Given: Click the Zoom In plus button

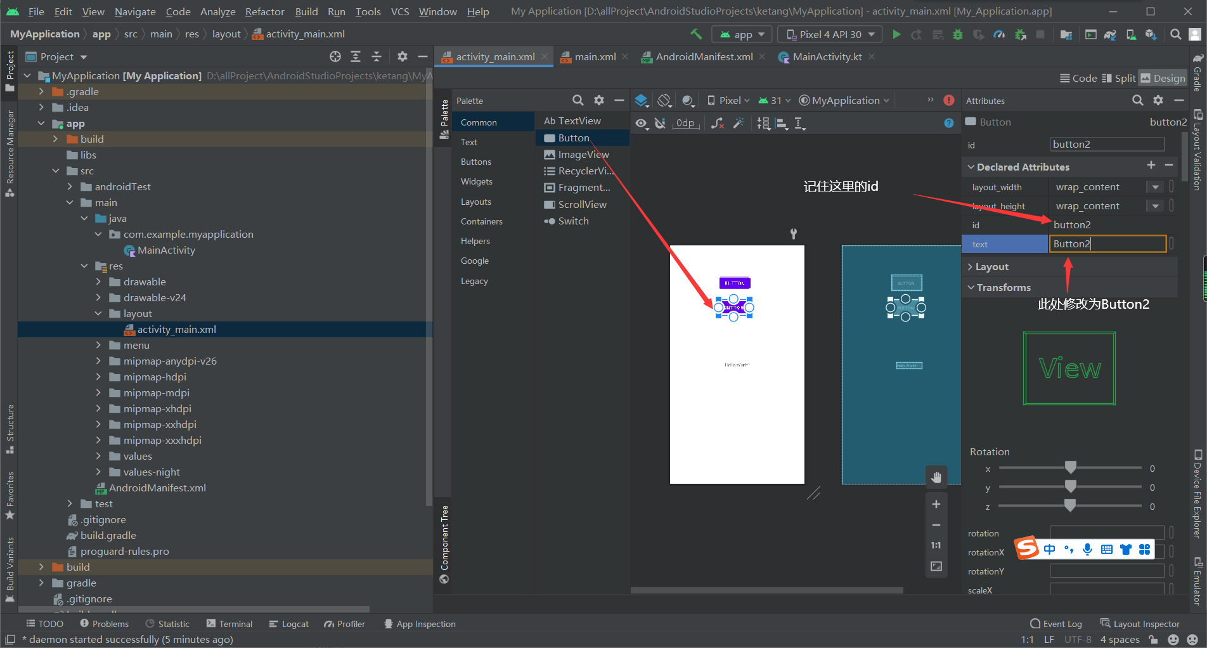Looking at the screenshot, I should 936,504.
